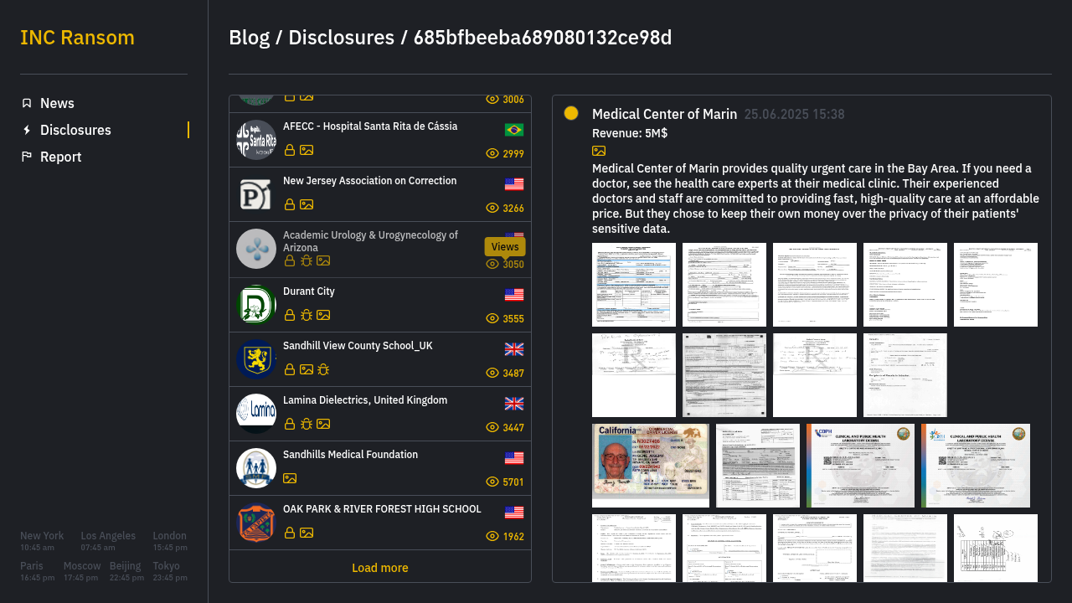Screen dimensions: 1072x603
Task: Click bug icon in Lamina Dielectrics row
Action: click(x=307, y=424)
